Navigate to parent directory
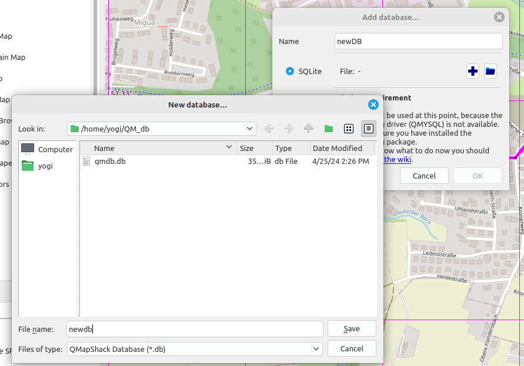Screen dimensions: 524x366 click(308, 129)
